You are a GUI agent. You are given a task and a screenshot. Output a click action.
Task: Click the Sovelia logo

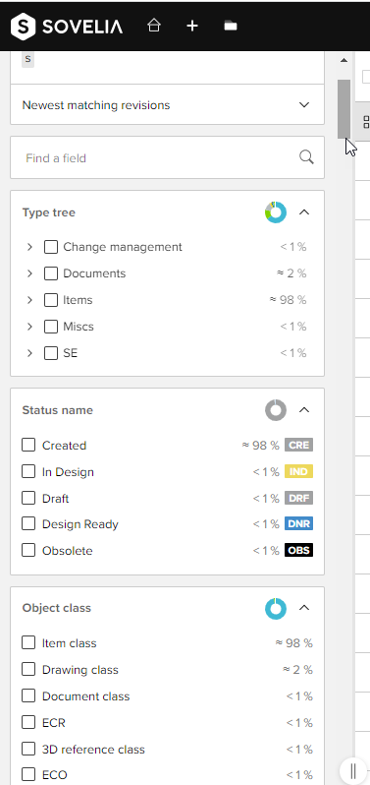click(x=67, y=26)
